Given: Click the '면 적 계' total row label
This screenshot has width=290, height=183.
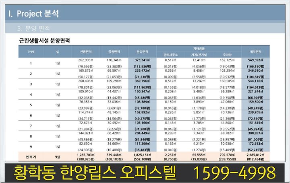Looking at the screenshot, I should point(31,157).
